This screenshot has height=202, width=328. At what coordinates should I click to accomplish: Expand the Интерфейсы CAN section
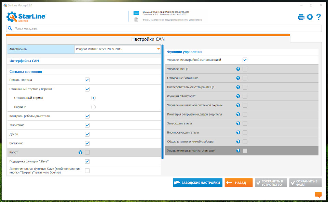pos(24,61)
